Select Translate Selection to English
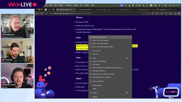 coord(110,77)
